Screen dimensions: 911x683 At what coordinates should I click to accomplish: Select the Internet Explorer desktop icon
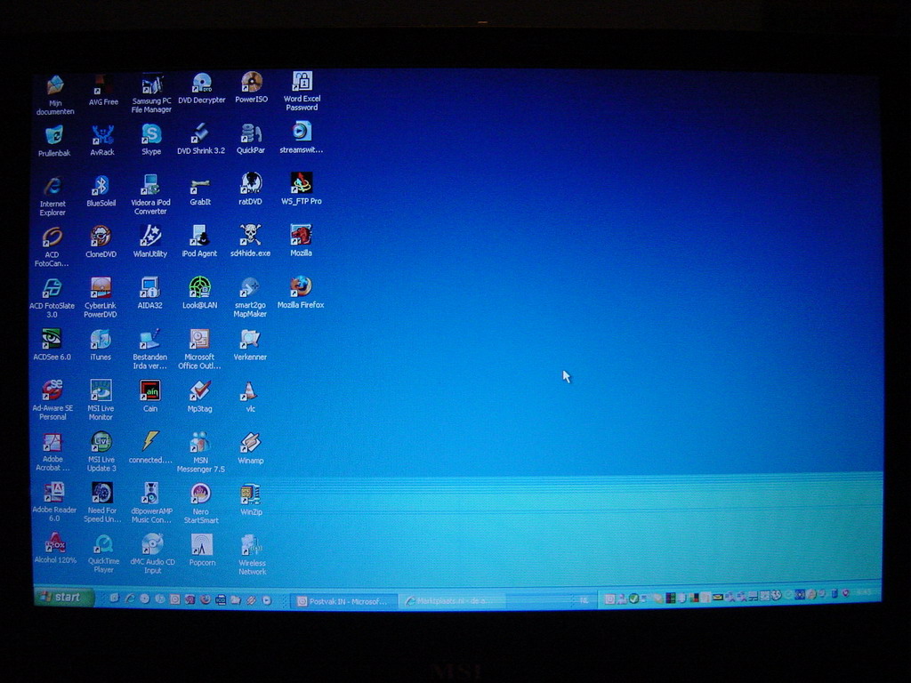[x=52, y=197]
